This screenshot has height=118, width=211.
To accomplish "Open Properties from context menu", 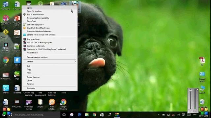I will point(49,88).
